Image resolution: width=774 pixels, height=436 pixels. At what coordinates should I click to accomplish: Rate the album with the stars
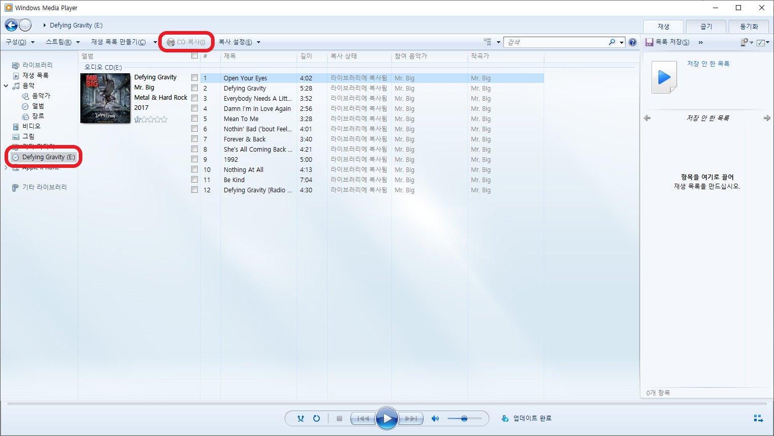point(151,120)
